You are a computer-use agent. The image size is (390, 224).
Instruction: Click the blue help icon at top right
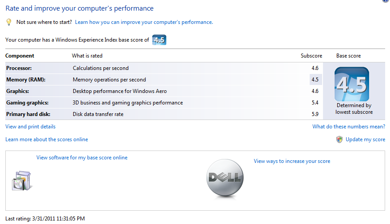pyautogui.click(x=385, y=1)
